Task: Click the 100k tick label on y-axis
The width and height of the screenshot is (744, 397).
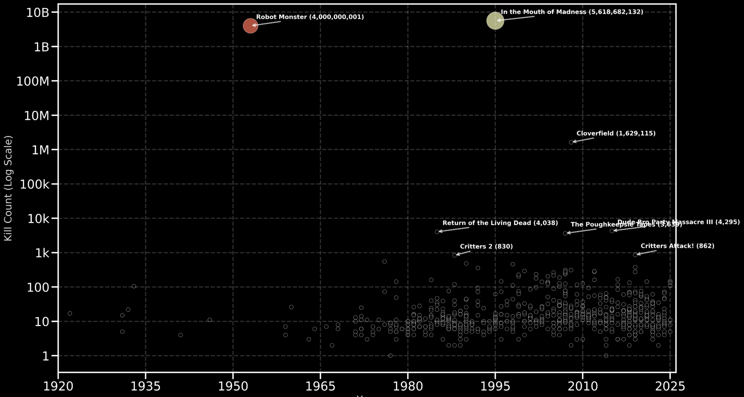Action: (x=34, y=185)
